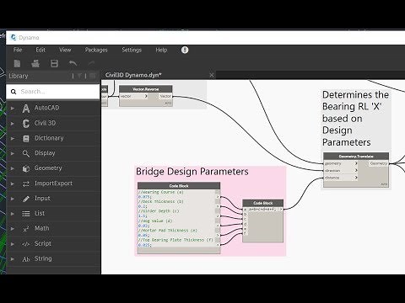Click the Vector output port of Vector.Reverse

[x=165, y=96]
